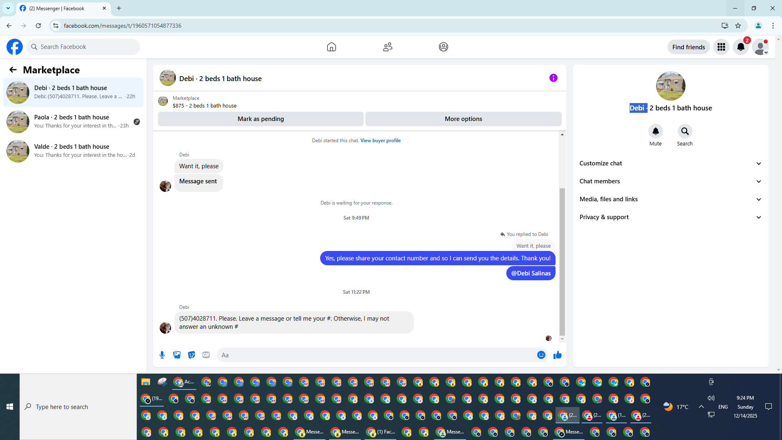Viewport: 782px width, 440px height.
Task: Click Mark as pending button
Action: coord(261,119)
